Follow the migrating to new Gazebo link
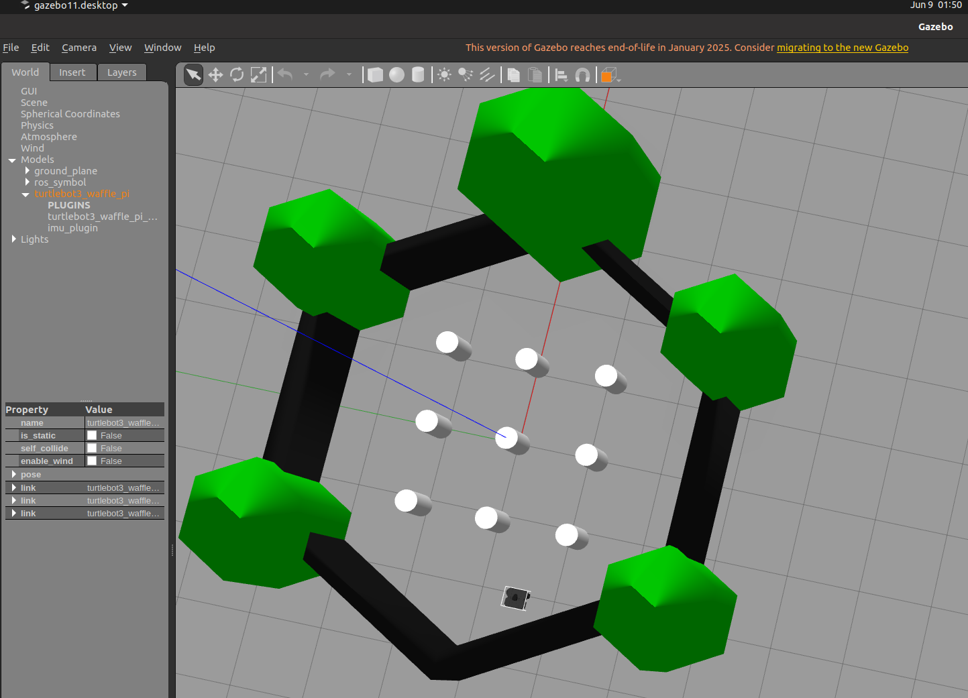Screen dimensions: 968x698 click(x=843, y=48)
